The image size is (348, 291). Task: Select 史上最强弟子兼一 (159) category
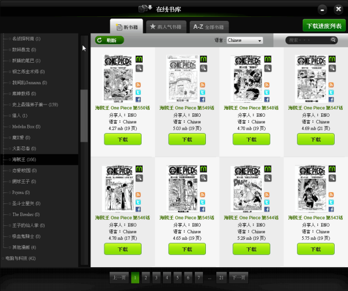[35, 105]
